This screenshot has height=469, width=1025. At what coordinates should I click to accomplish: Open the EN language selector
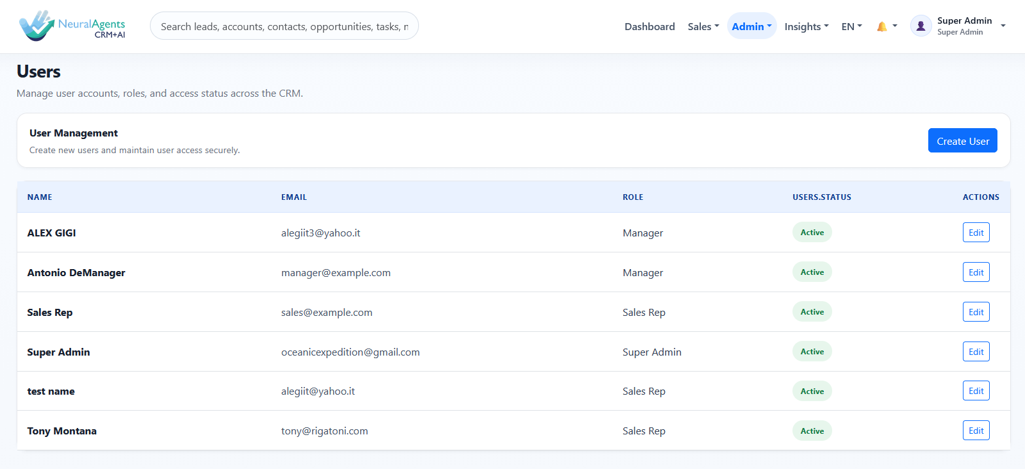[851, 26]
